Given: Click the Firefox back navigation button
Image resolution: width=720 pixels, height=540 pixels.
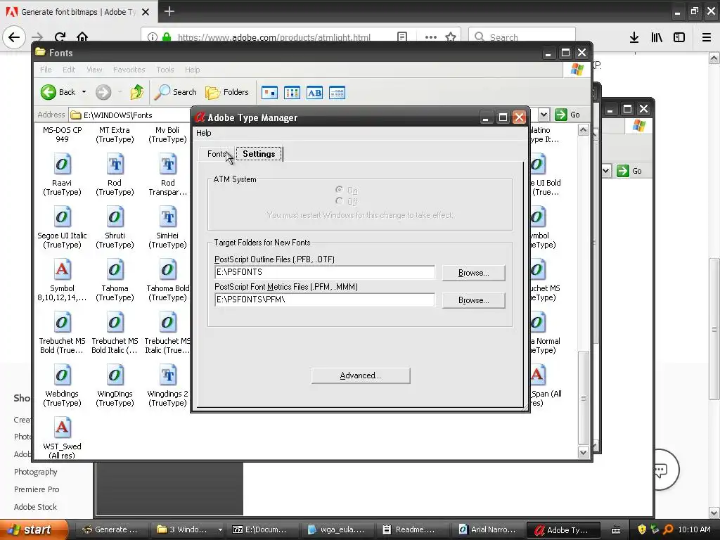Looking at the screenshot, I should (14, 37).
